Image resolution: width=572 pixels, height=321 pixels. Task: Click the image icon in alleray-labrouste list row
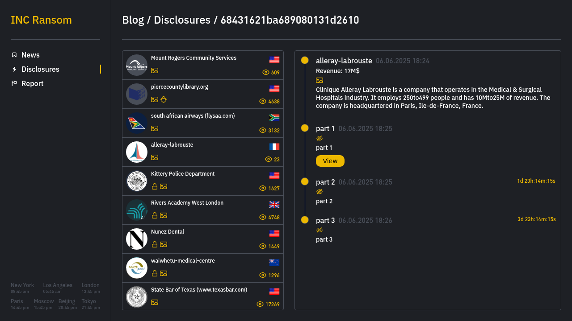coord(155,157)
